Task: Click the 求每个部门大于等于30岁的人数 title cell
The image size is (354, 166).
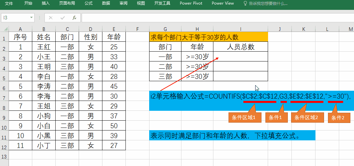Action: 208,37
